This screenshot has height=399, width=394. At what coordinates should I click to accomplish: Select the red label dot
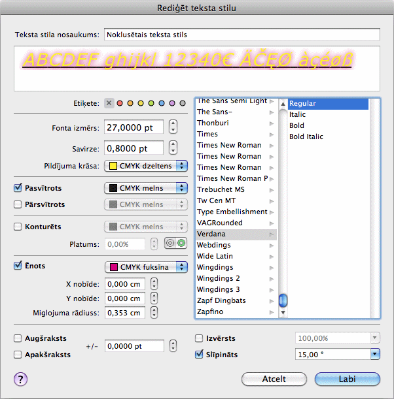(x=120, y=103)
